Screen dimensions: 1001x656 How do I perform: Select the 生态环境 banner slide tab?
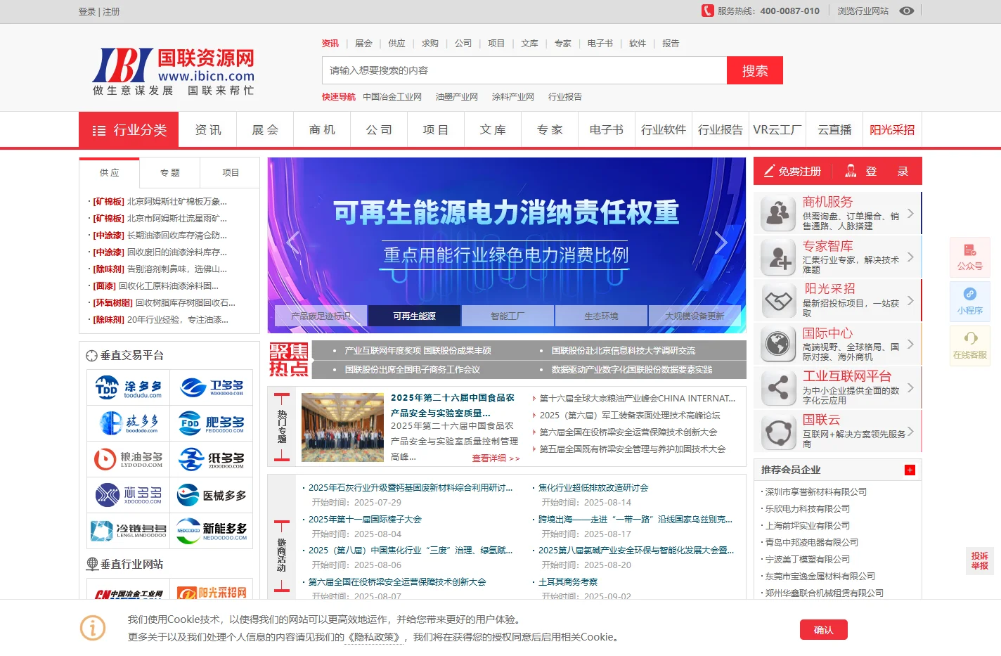pos(601,316)
